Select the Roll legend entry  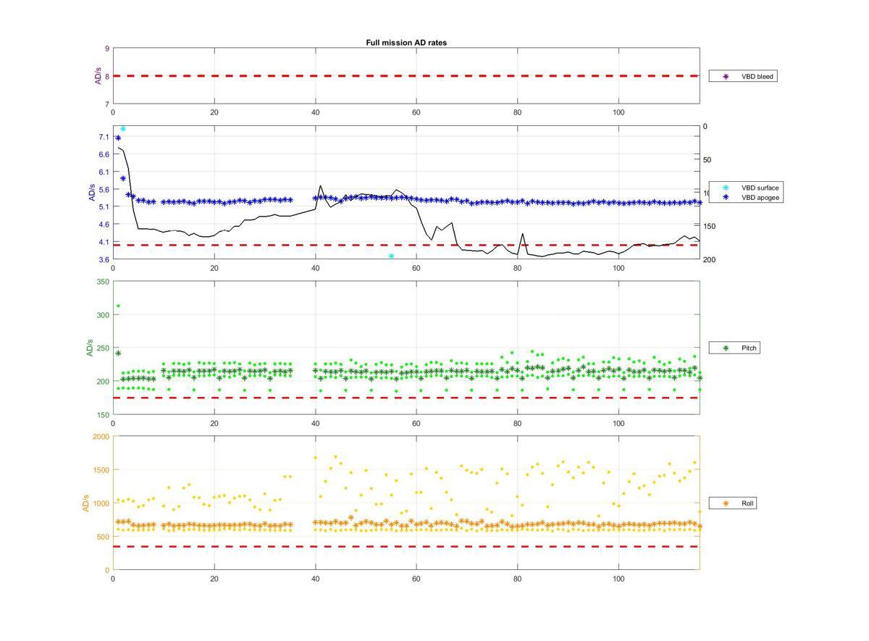[732, 503]
